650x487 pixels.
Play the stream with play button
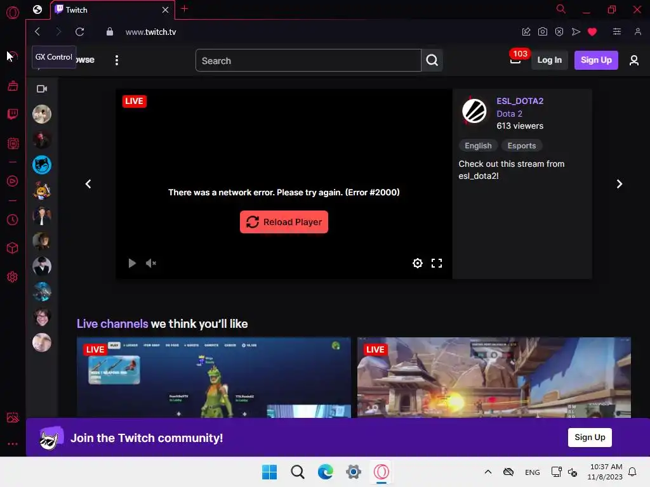pyautogui.click(x=132, y=263)
